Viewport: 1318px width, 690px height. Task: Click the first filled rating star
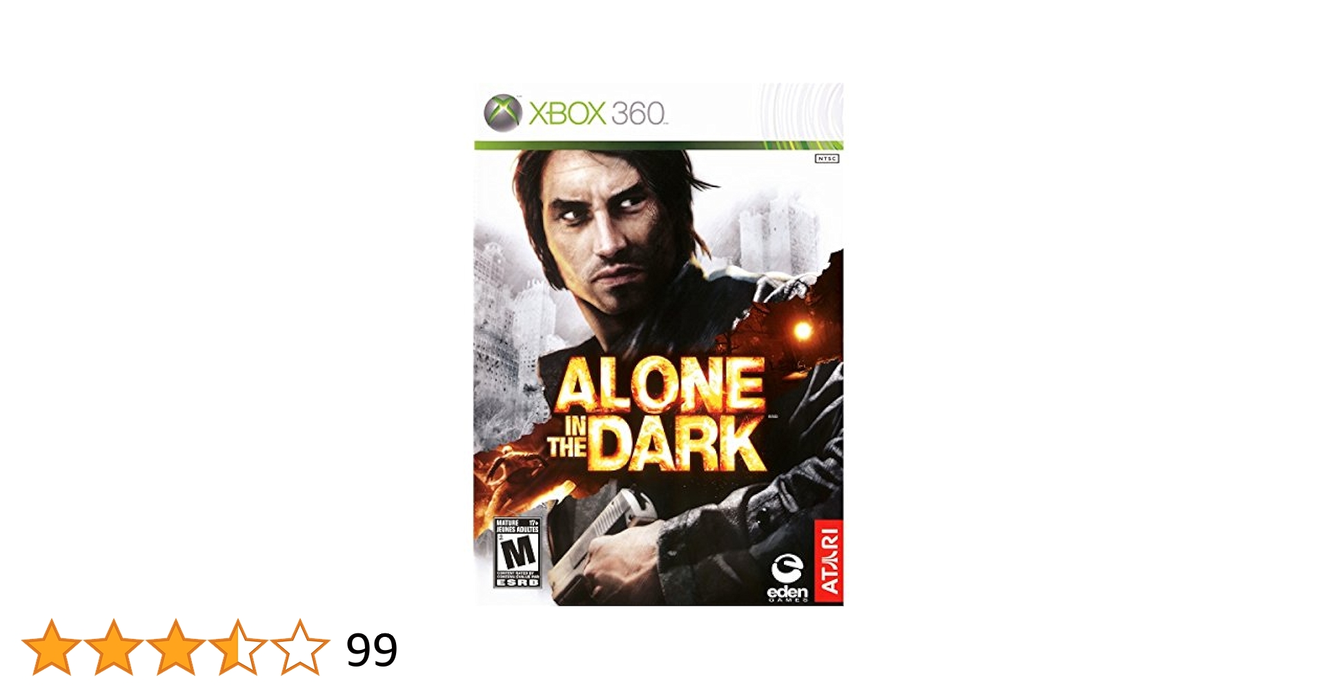(x=51, y=647)
